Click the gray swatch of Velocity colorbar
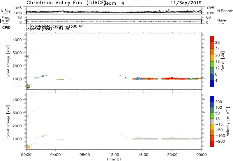Viewport: 233px width, 161px height. click(x=212, y=121)
